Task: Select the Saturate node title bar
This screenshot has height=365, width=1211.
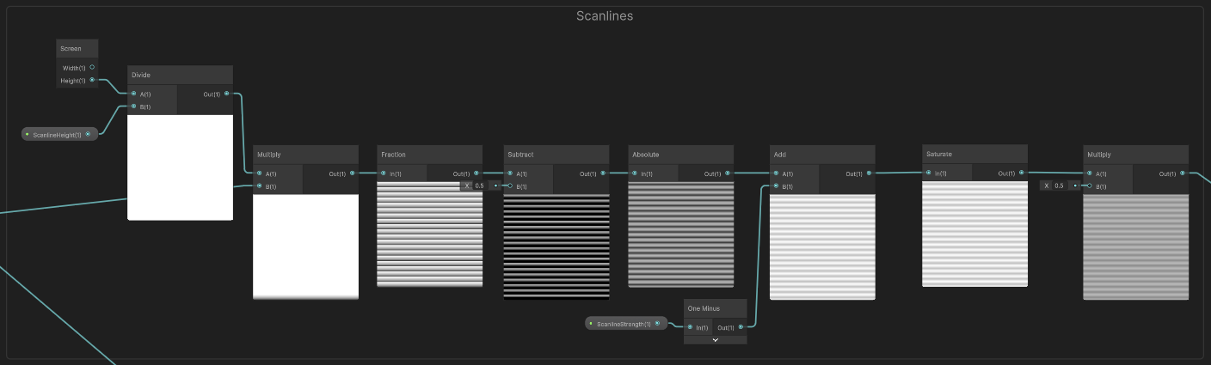Action: tap(974, 155)
